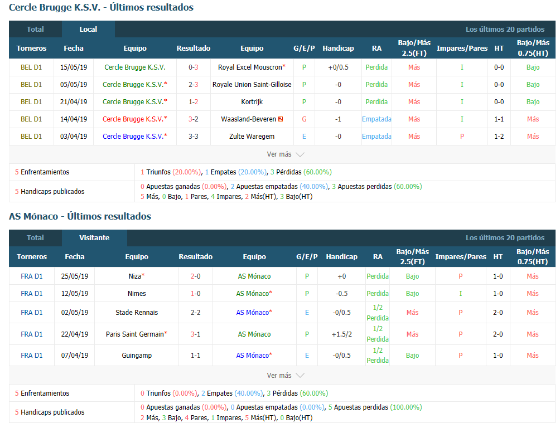The width and height of the screenshot is (560, 423).
Task: Open Waasland-Beveren team link
Action: click(x=249, y=119)
